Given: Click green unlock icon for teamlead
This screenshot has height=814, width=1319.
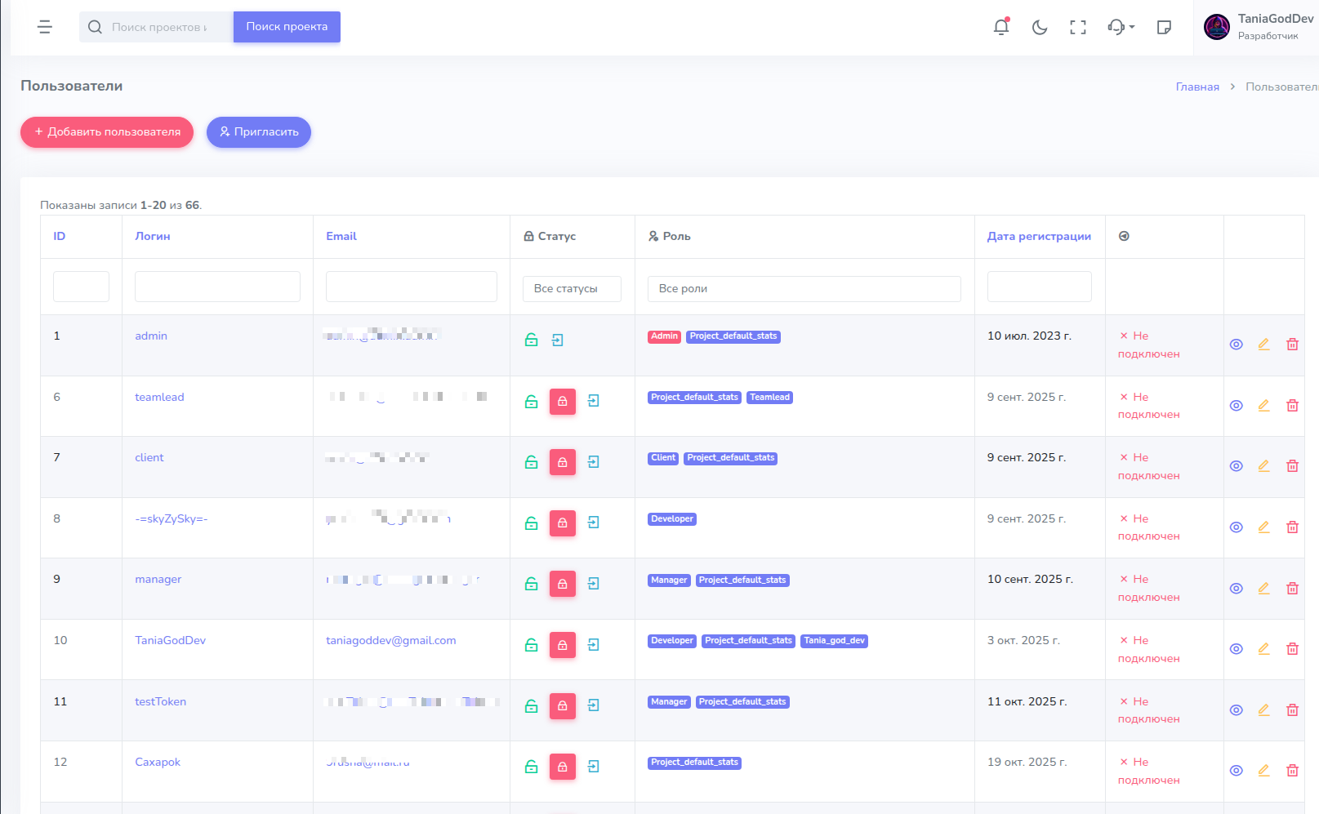Looking at the screenshot, I should [531, 402].
